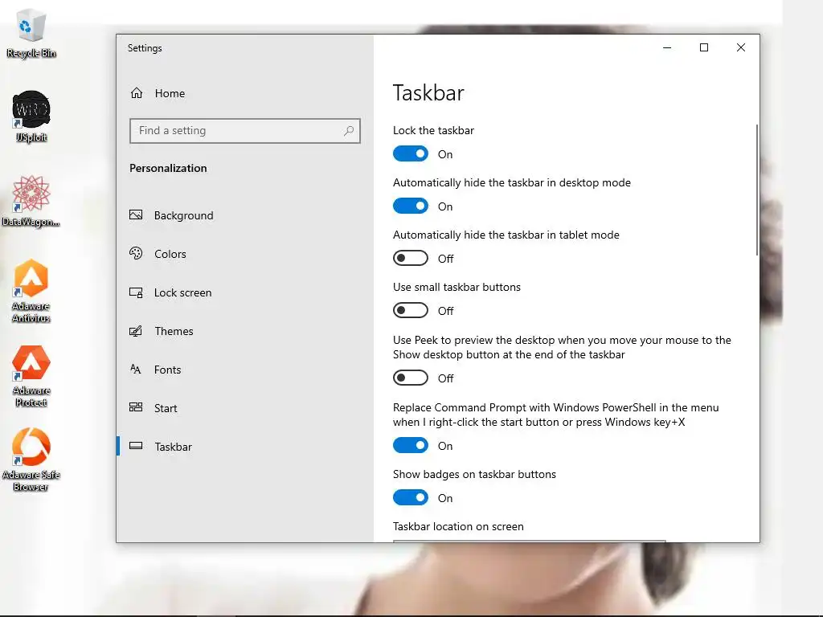The width and height of the screenshot is (823, 617).
Task: Turn on Peek to preview desktop toggle
Action: [x=411, y=378]
